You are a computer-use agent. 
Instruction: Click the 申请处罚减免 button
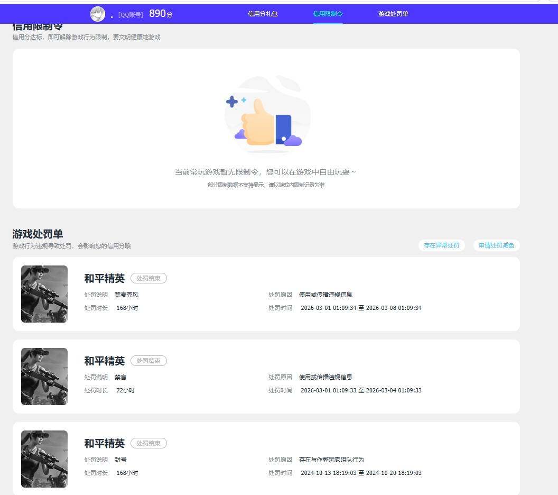coord(496,245)
